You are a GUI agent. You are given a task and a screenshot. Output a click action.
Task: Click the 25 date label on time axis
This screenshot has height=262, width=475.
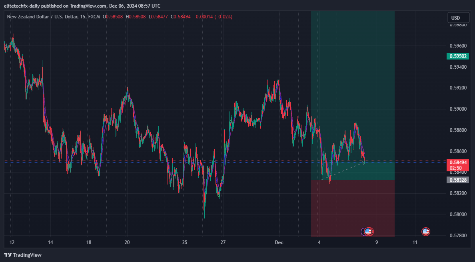click(185, 242)
